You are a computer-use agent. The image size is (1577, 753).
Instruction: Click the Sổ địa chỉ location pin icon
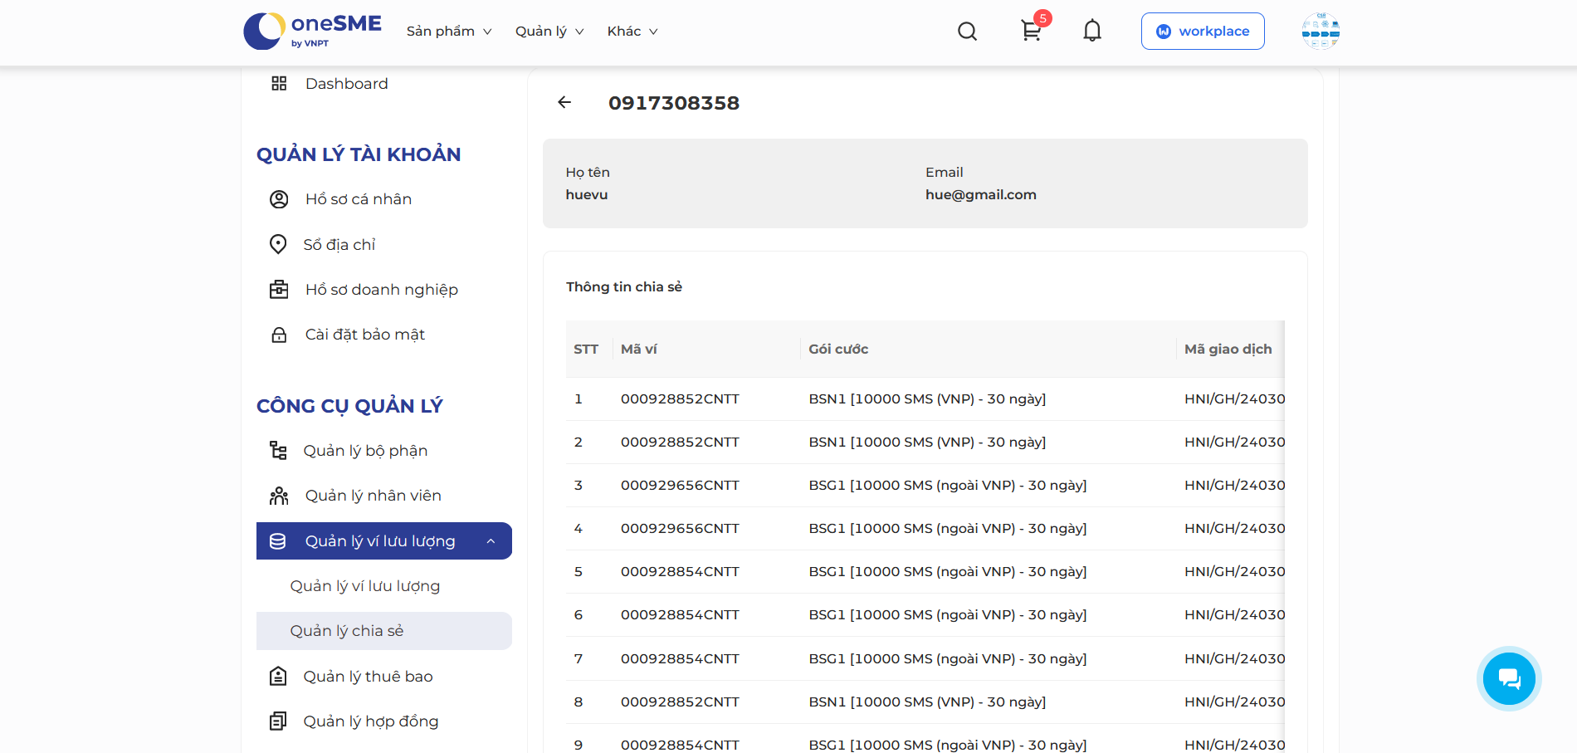(278, 244)
